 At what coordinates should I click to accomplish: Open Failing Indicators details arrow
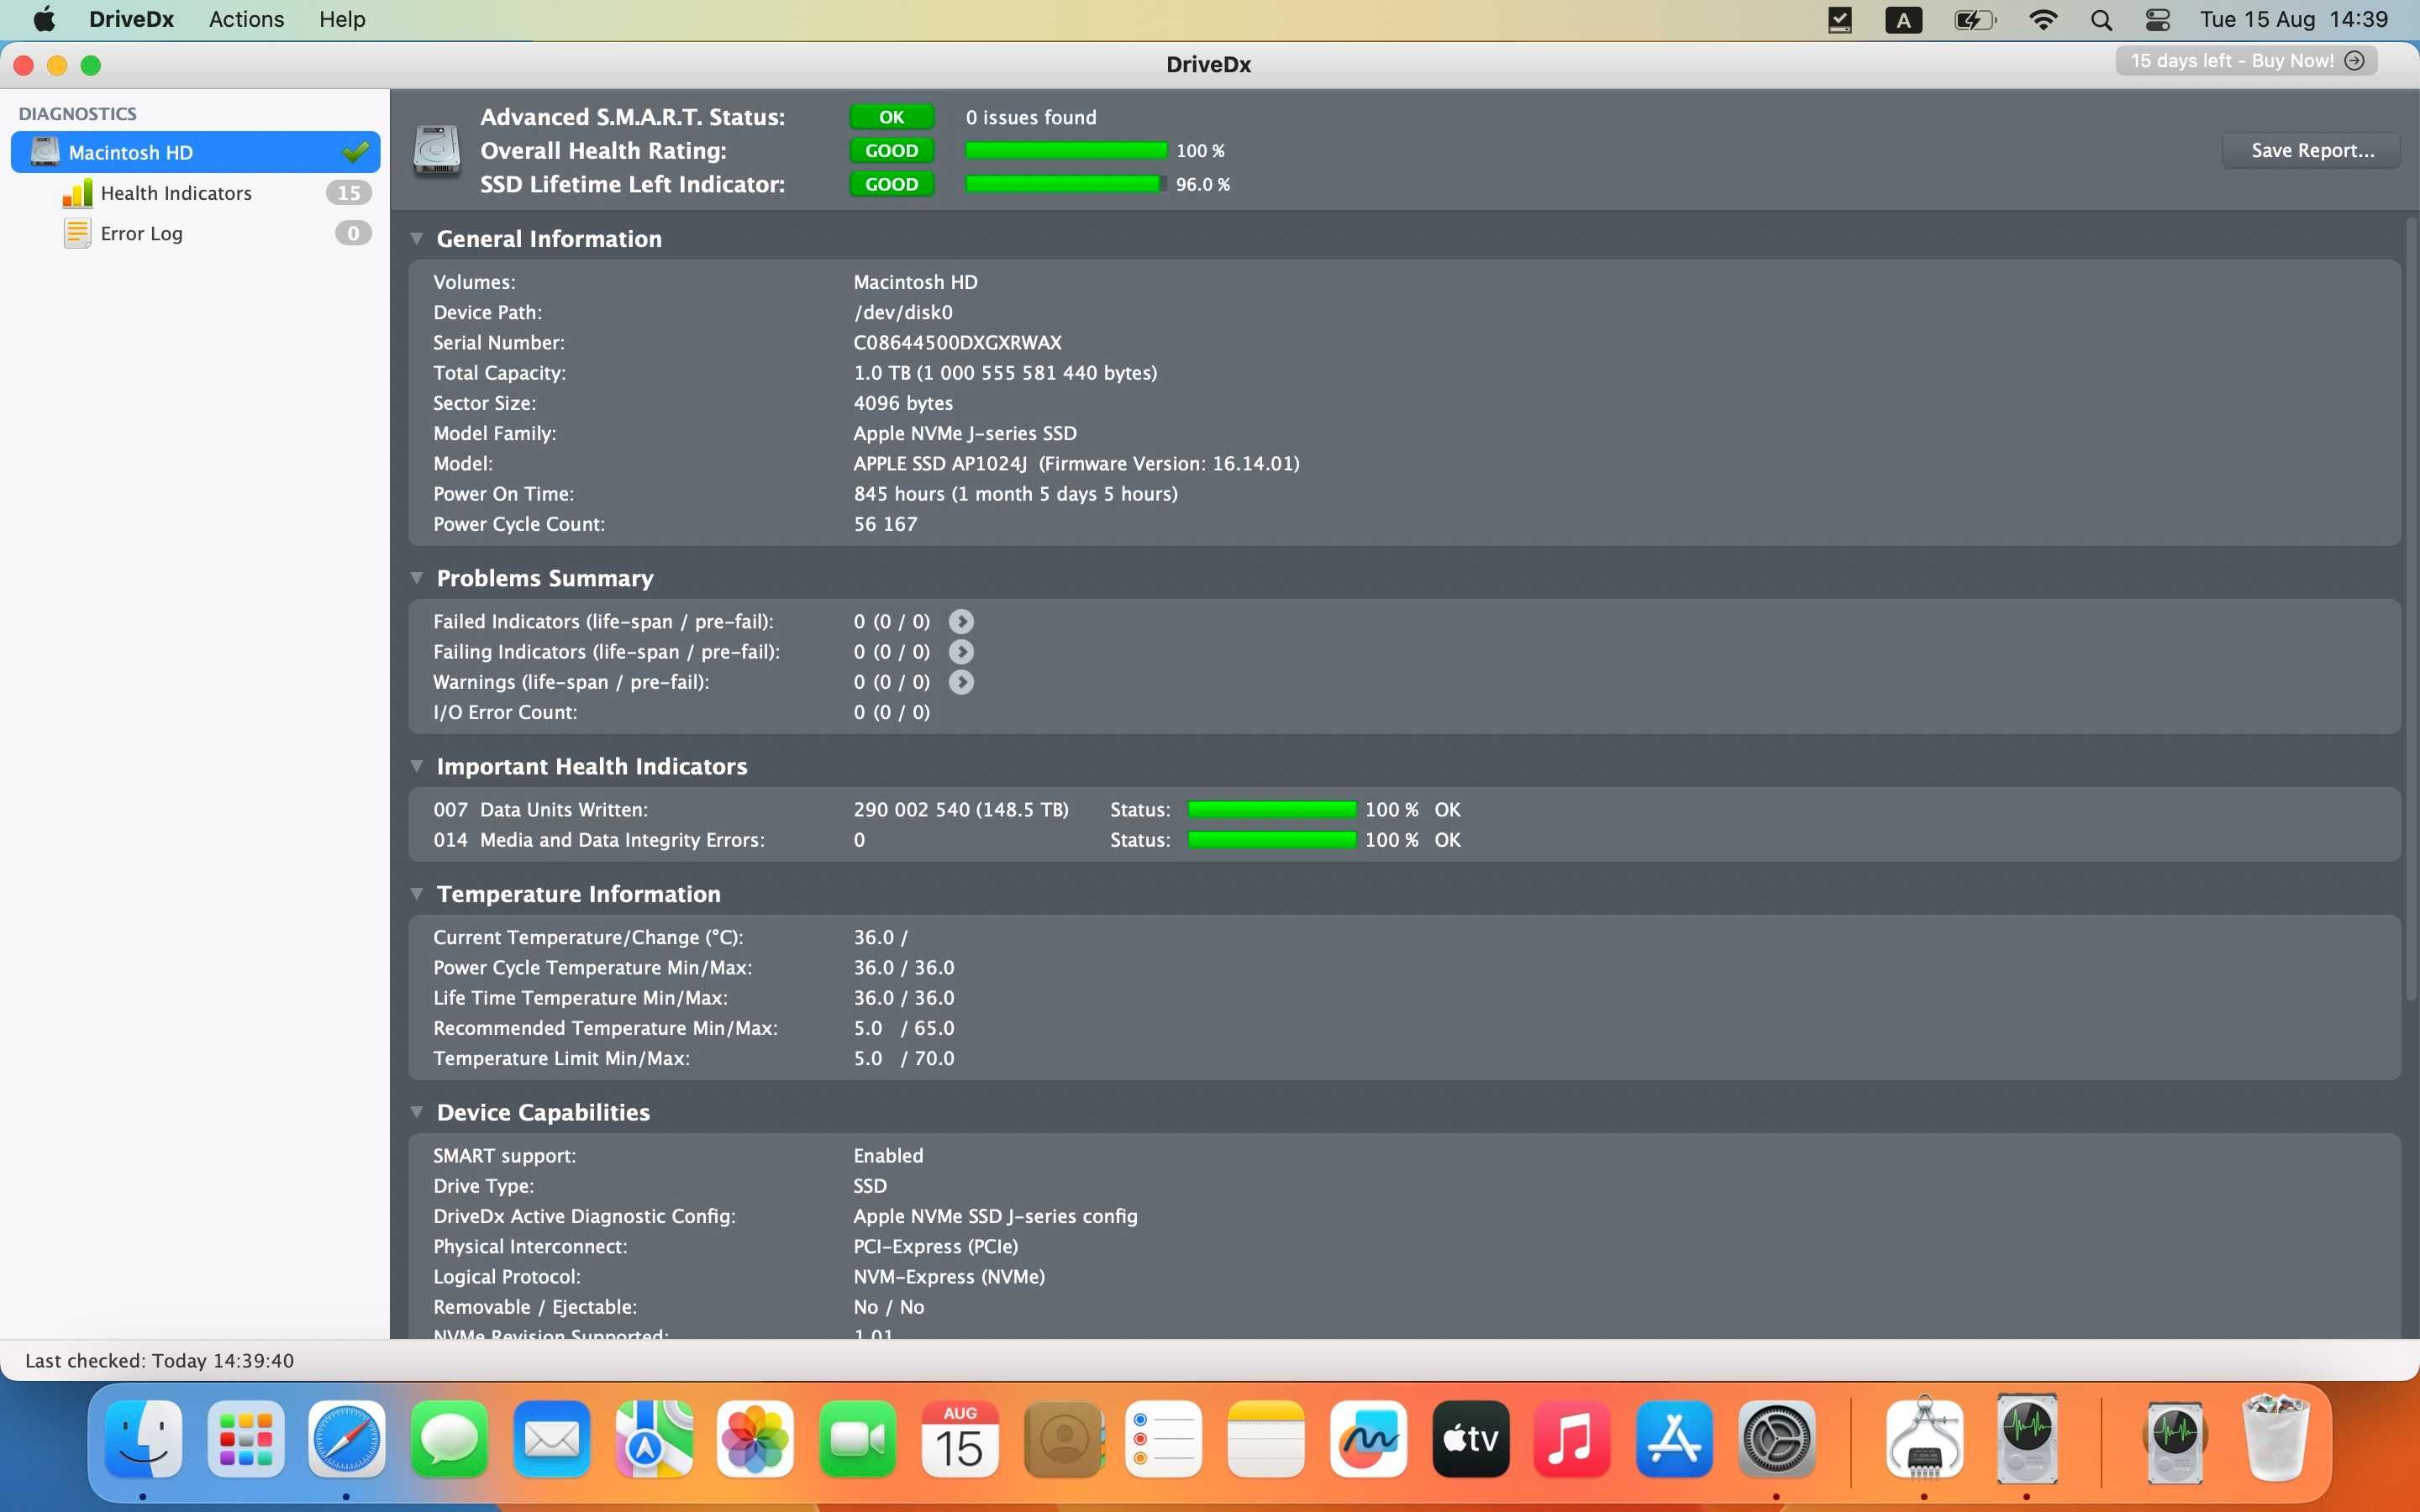(x=961, y=652)
